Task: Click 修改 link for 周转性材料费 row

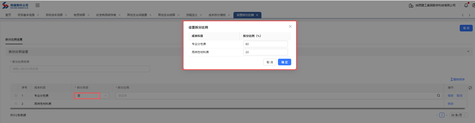Action: 450,104
